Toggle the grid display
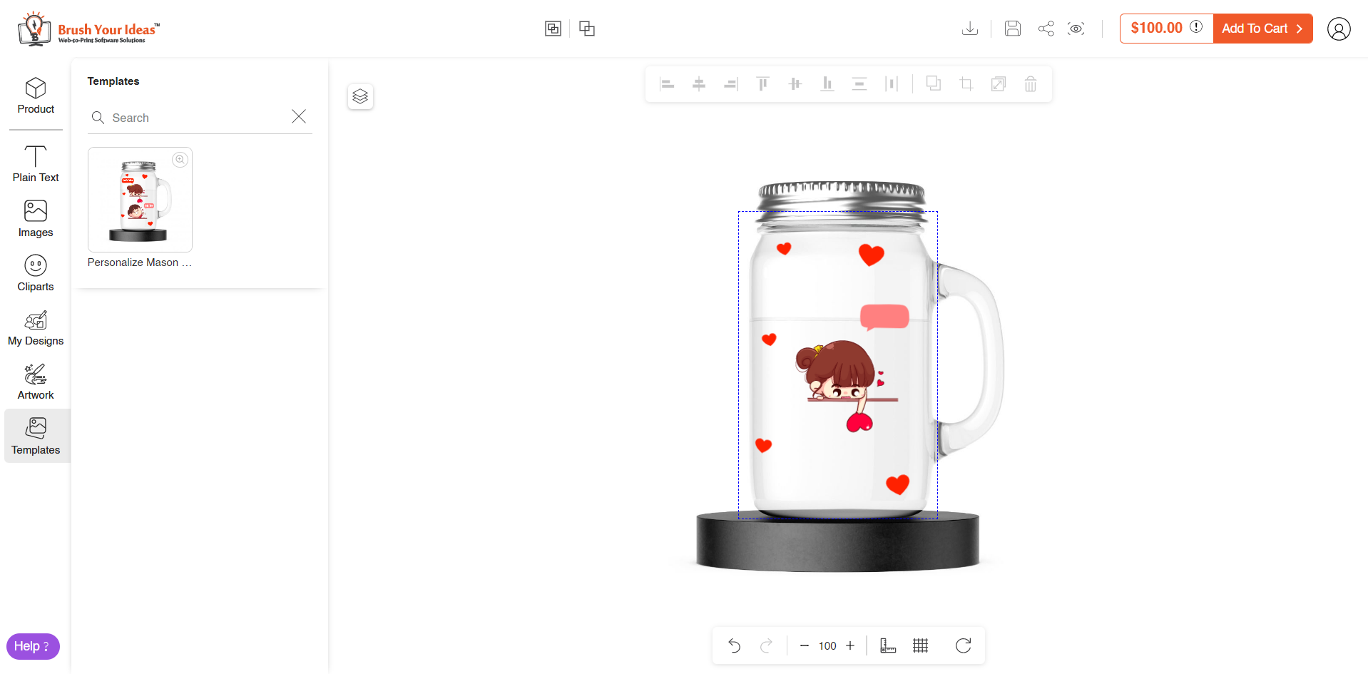Image resolution: width=1368 pixels, height=674 pixels. pos(920,645)
